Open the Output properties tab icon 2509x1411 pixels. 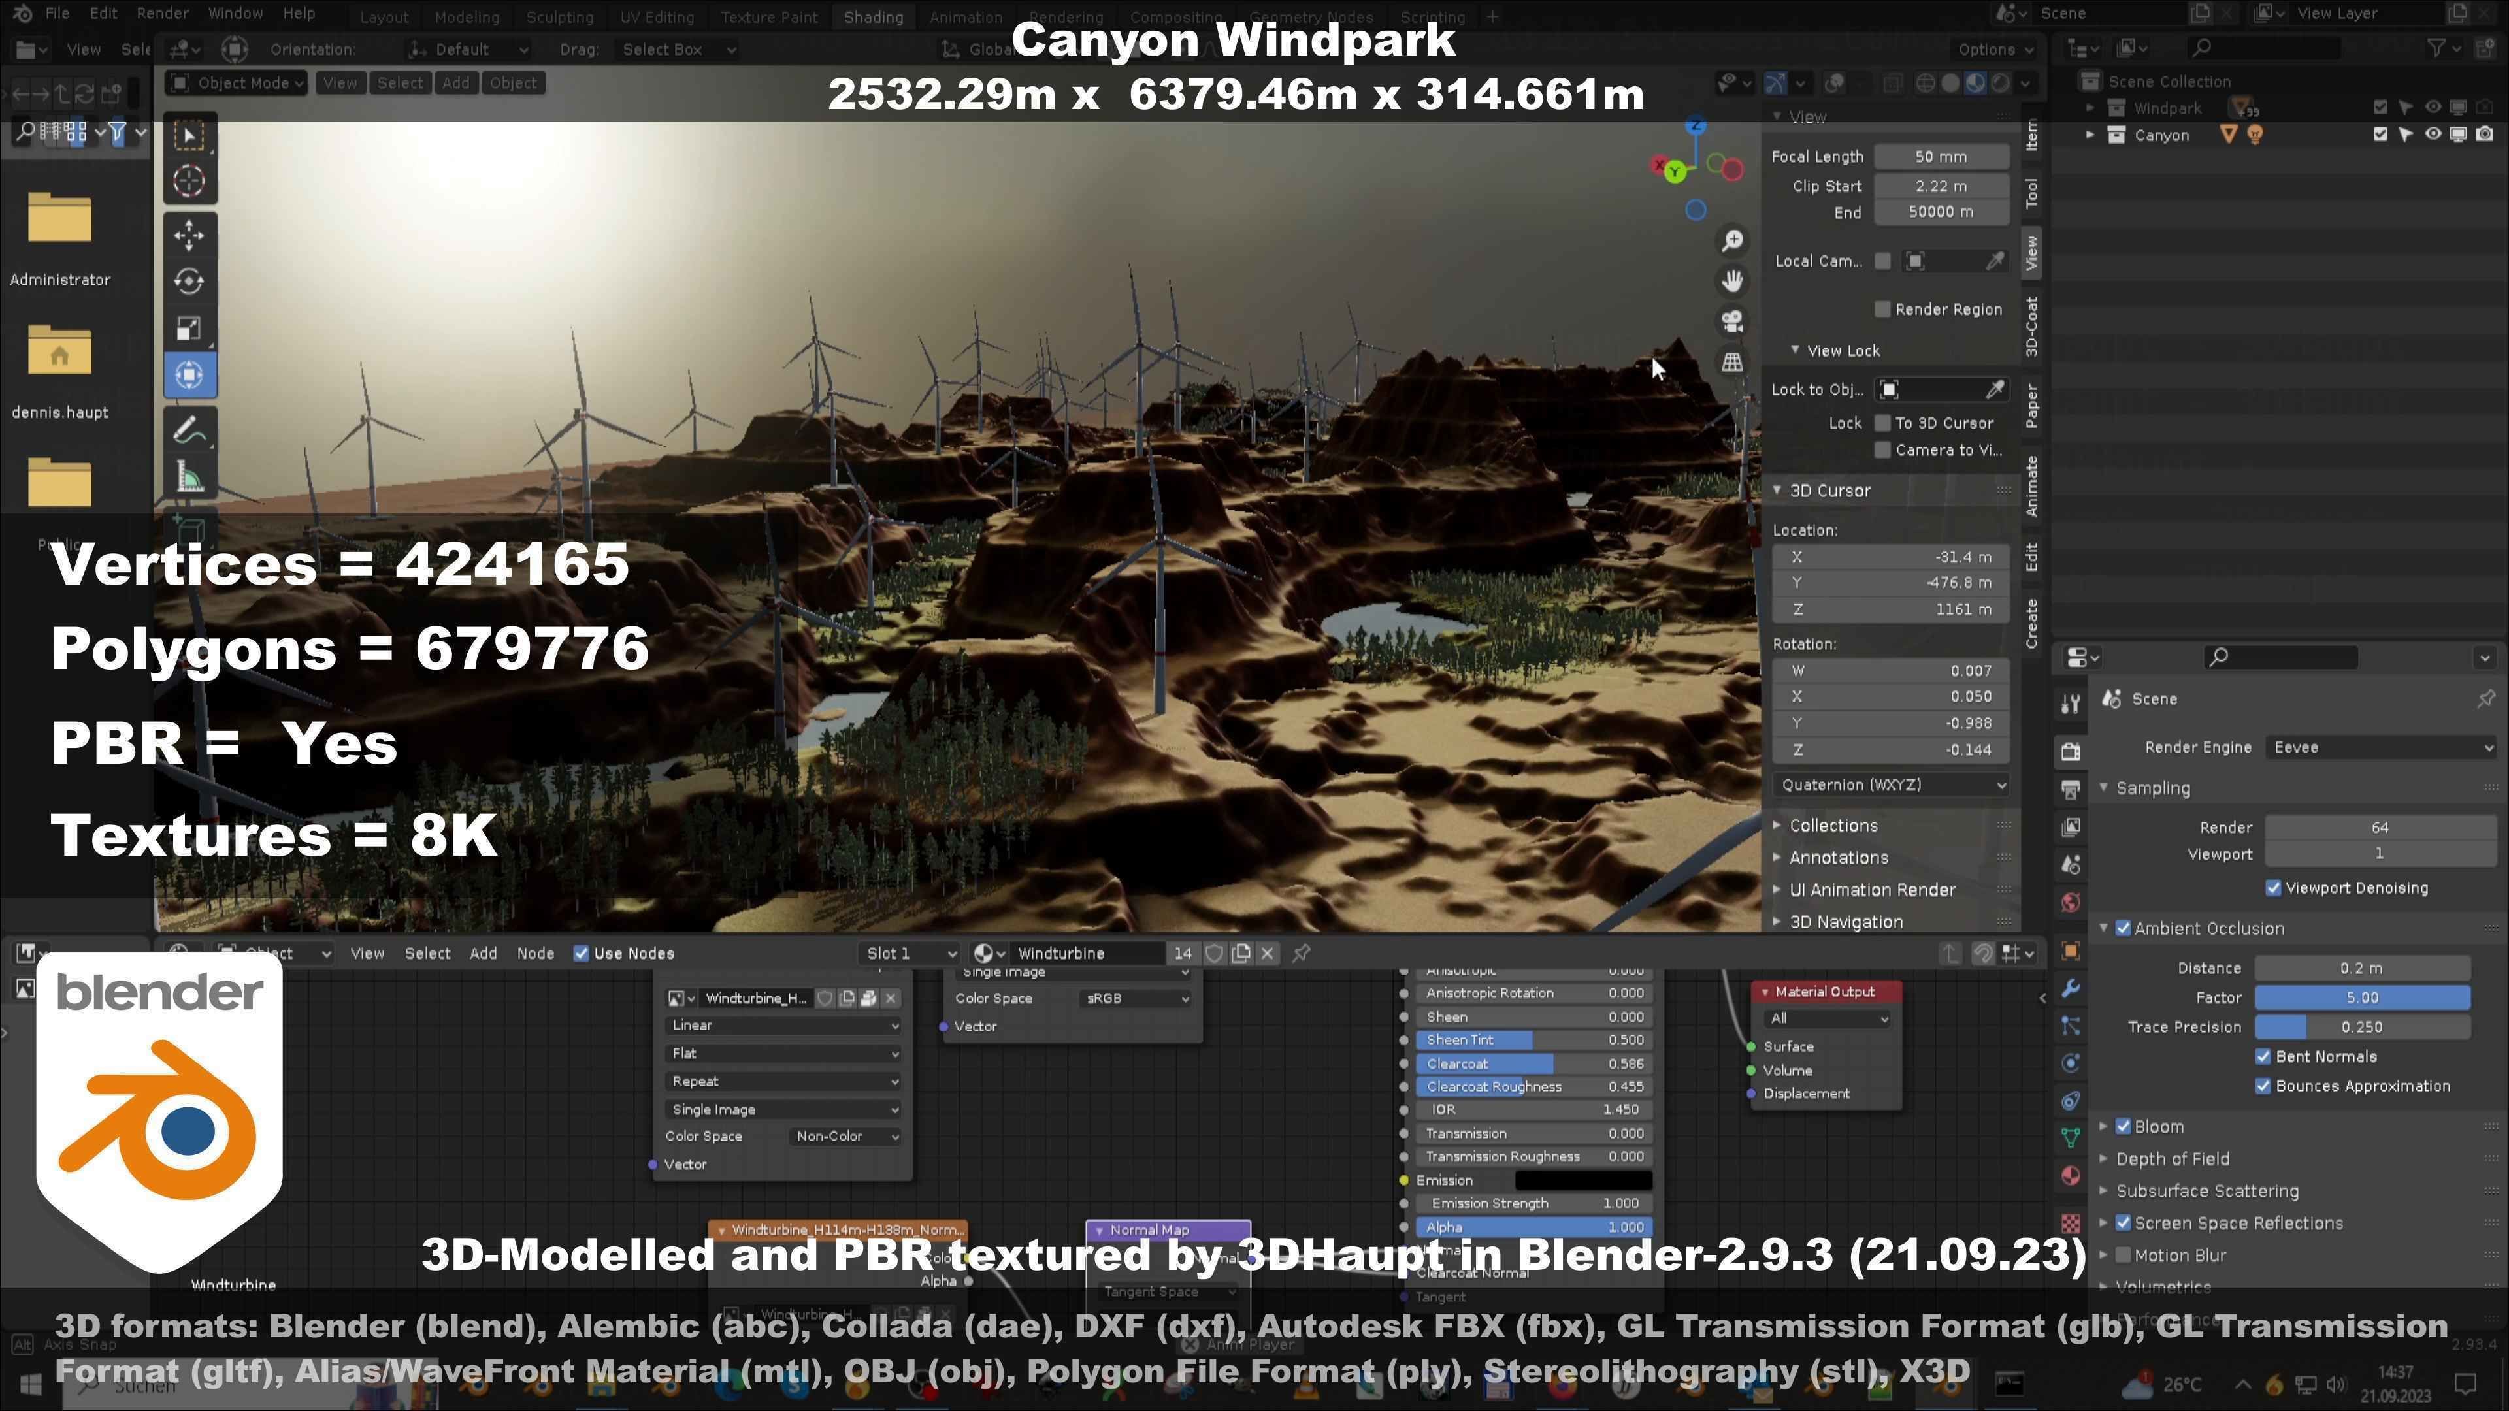(x=2071, y=788)
